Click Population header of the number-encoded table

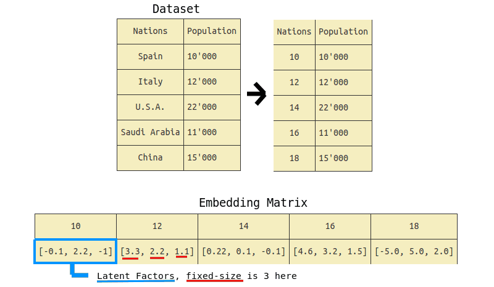pyautogui.click(x=343, y=32)
